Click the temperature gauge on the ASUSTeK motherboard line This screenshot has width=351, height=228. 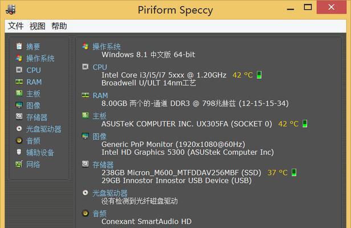point(305,124)
